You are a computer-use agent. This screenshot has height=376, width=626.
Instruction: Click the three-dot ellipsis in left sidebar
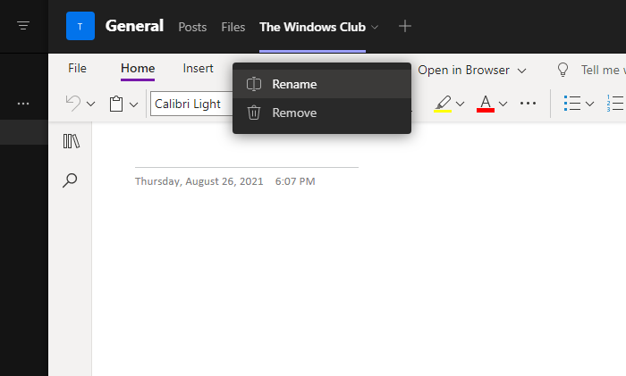pyautogui.click(x=23, y=104)
